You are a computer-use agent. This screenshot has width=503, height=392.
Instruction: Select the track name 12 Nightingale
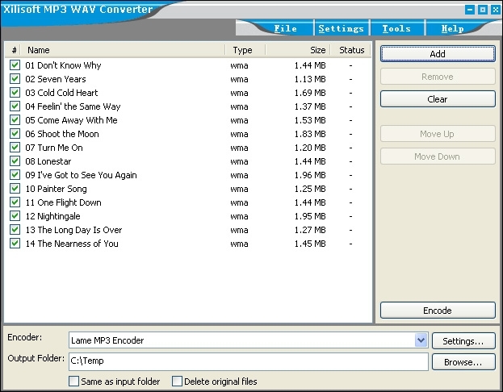(x=53, y=216)
